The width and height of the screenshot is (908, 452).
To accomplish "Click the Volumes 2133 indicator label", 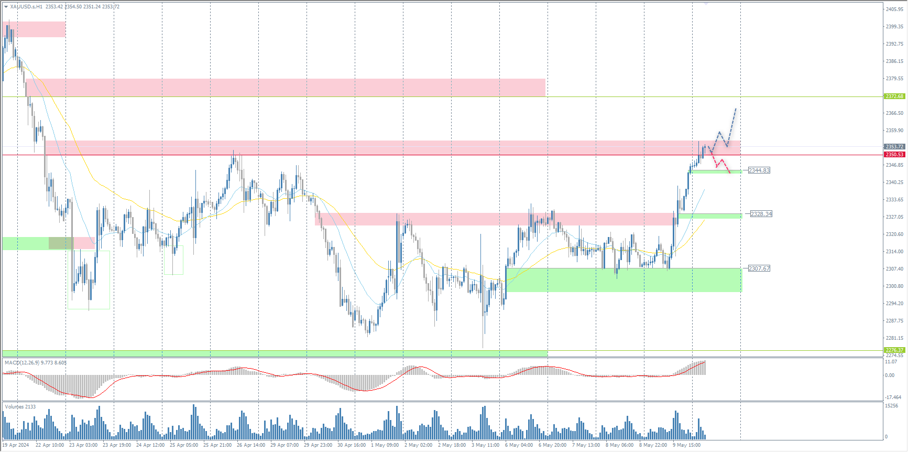I will tap(20, 407).
